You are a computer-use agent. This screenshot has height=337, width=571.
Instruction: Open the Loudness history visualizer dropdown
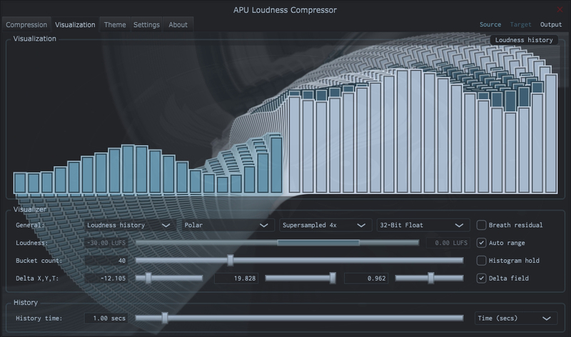129,225
